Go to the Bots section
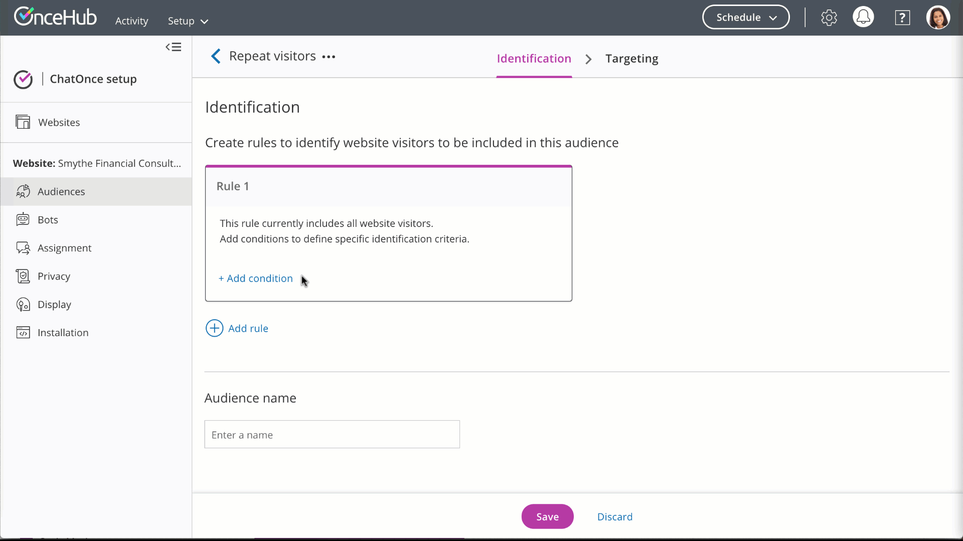The height and width of the screenshot is (541, 963). coord(48,219)
